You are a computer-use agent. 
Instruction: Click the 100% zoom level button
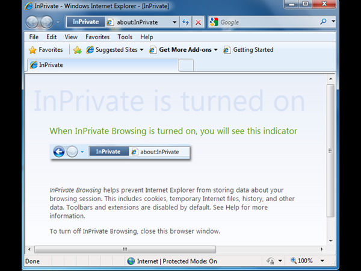coord(301,261)
